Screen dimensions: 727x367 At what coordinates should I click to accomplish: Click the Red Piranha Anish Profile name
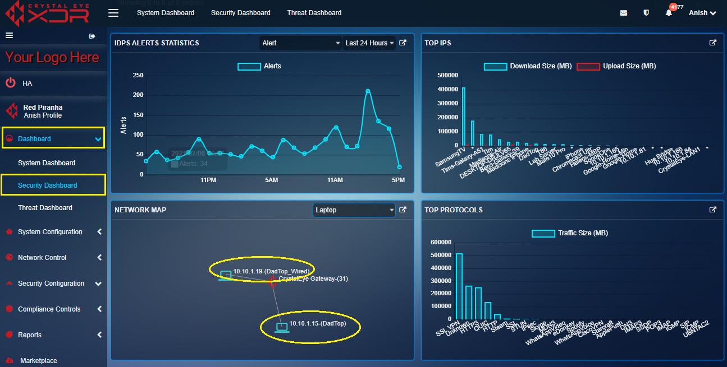click(x=43, y=111)
